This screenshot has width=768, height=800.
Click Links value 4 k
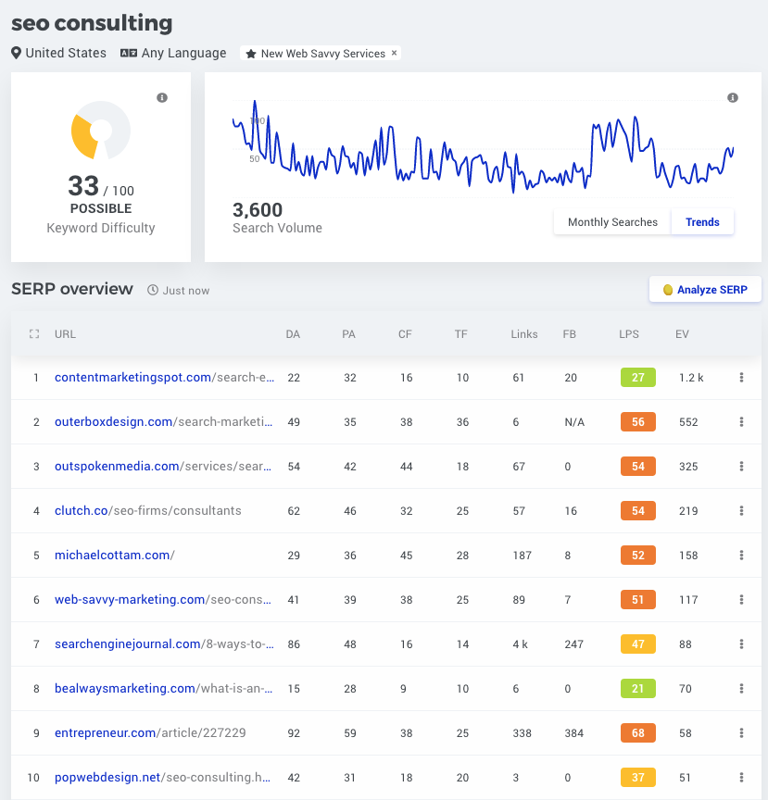[x=521, y=644]
